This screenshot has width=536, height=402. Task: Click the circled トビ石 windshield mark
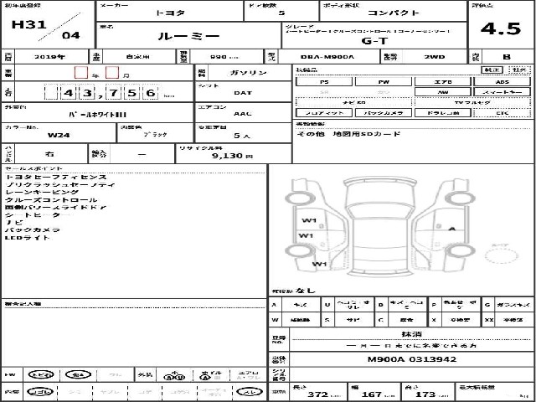41,375
